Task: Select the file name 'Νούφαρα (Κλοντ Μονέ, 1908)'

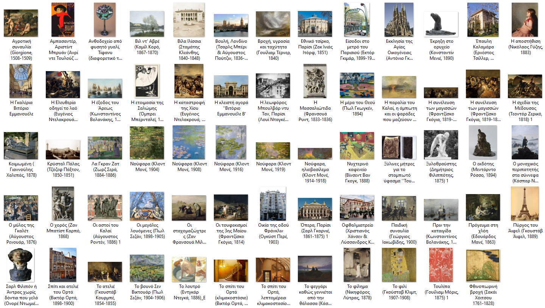Action: coord(189,167)
